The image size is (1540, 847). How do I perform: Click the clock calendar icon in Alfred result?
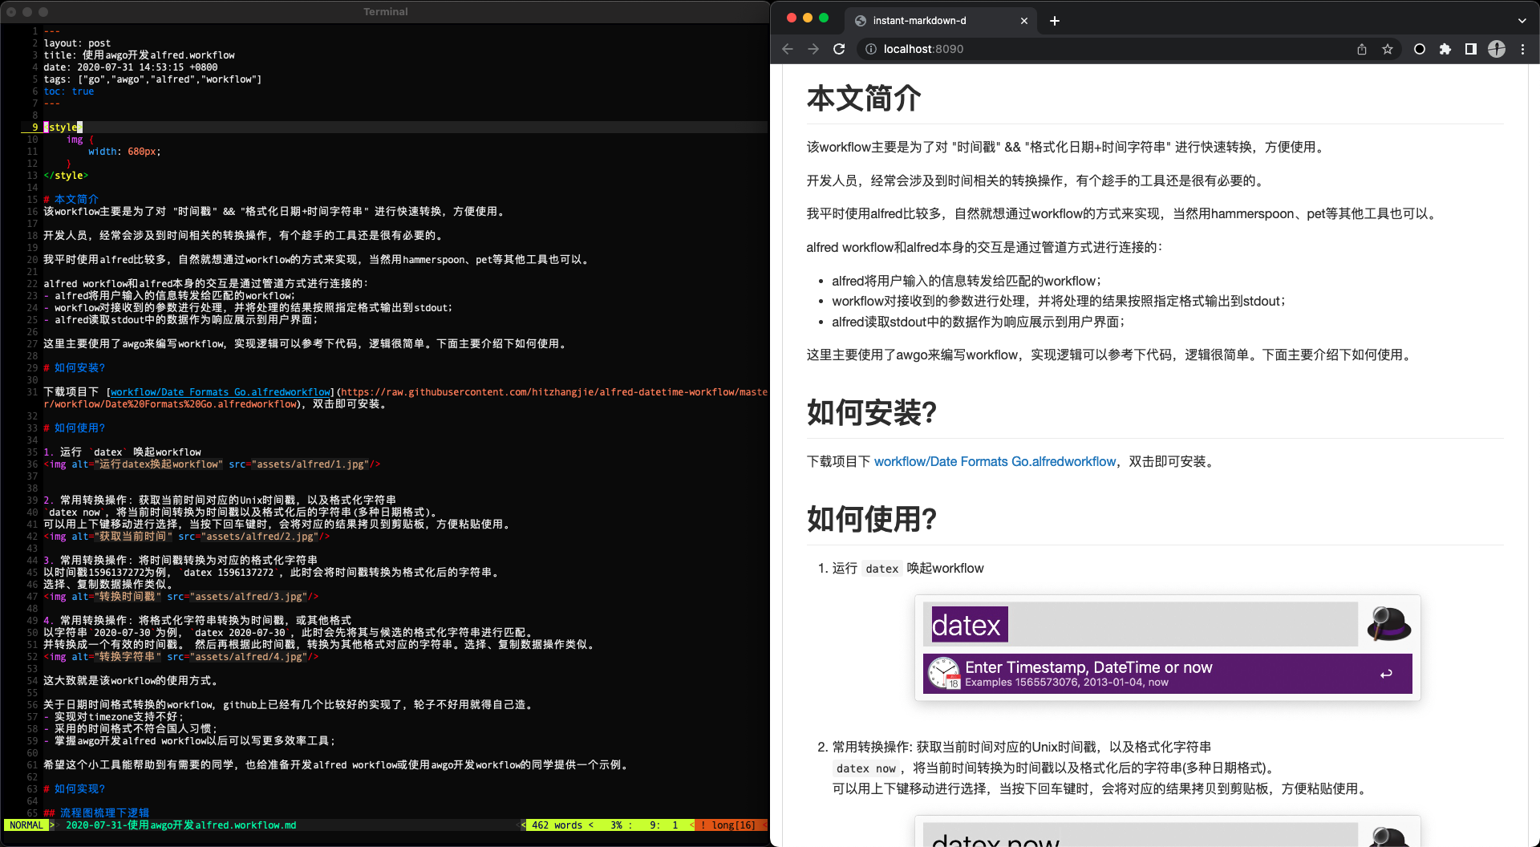tap(944, 673)
